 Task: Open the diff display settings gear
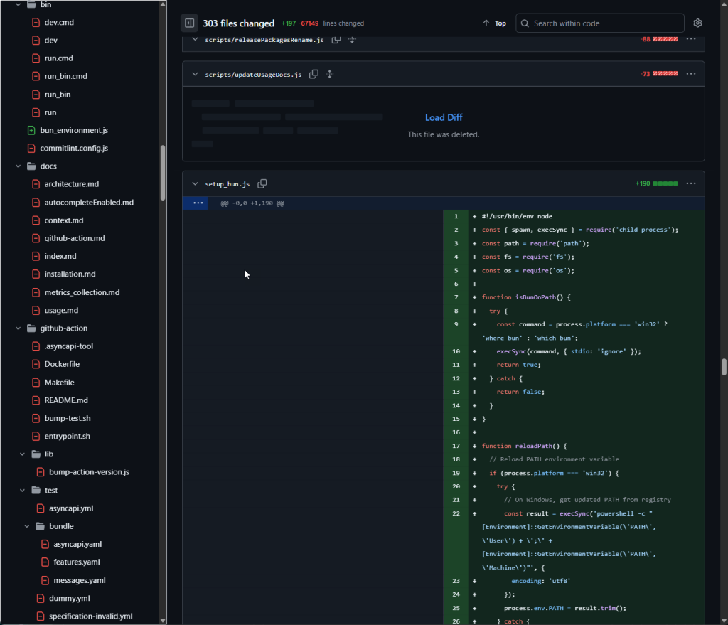tap(697, 23)
